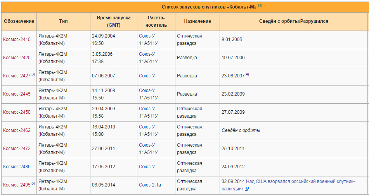The image size is (369, 195).
Task: Click the launch date 17.05.2012 cell
Action: tap(114, 167)
